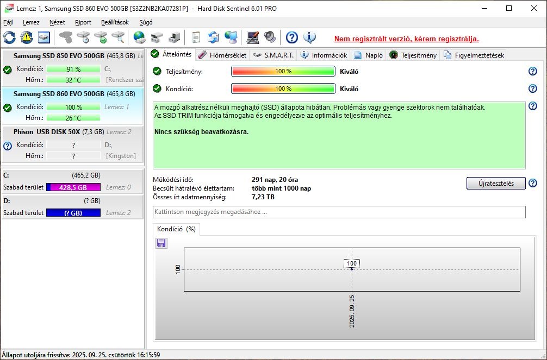Click the disk with clock icon
Image resolution: width=547 pixels, height=360 pixels.
(83, 37)
